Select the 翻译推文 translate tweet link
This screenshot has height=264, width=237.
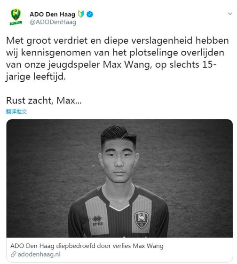[16, 111]
